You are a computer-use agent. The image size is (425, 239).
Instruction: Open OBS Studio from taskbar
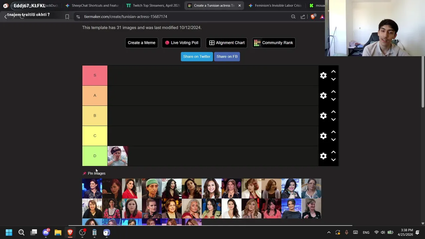[x=82, y=232]
